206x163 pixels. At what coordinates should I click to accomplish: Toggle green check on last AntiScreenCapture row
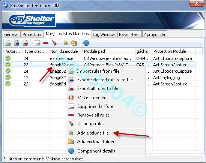[x=8, y=84]
